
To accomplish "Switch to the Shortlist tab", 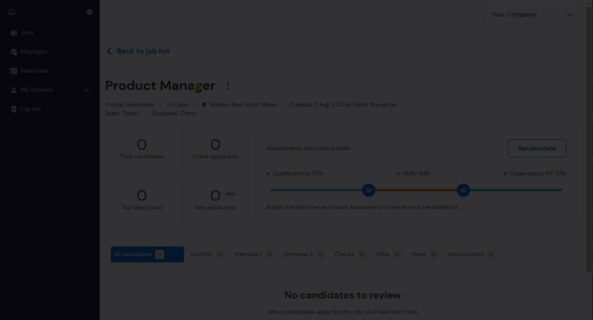I will coord(207,255).
